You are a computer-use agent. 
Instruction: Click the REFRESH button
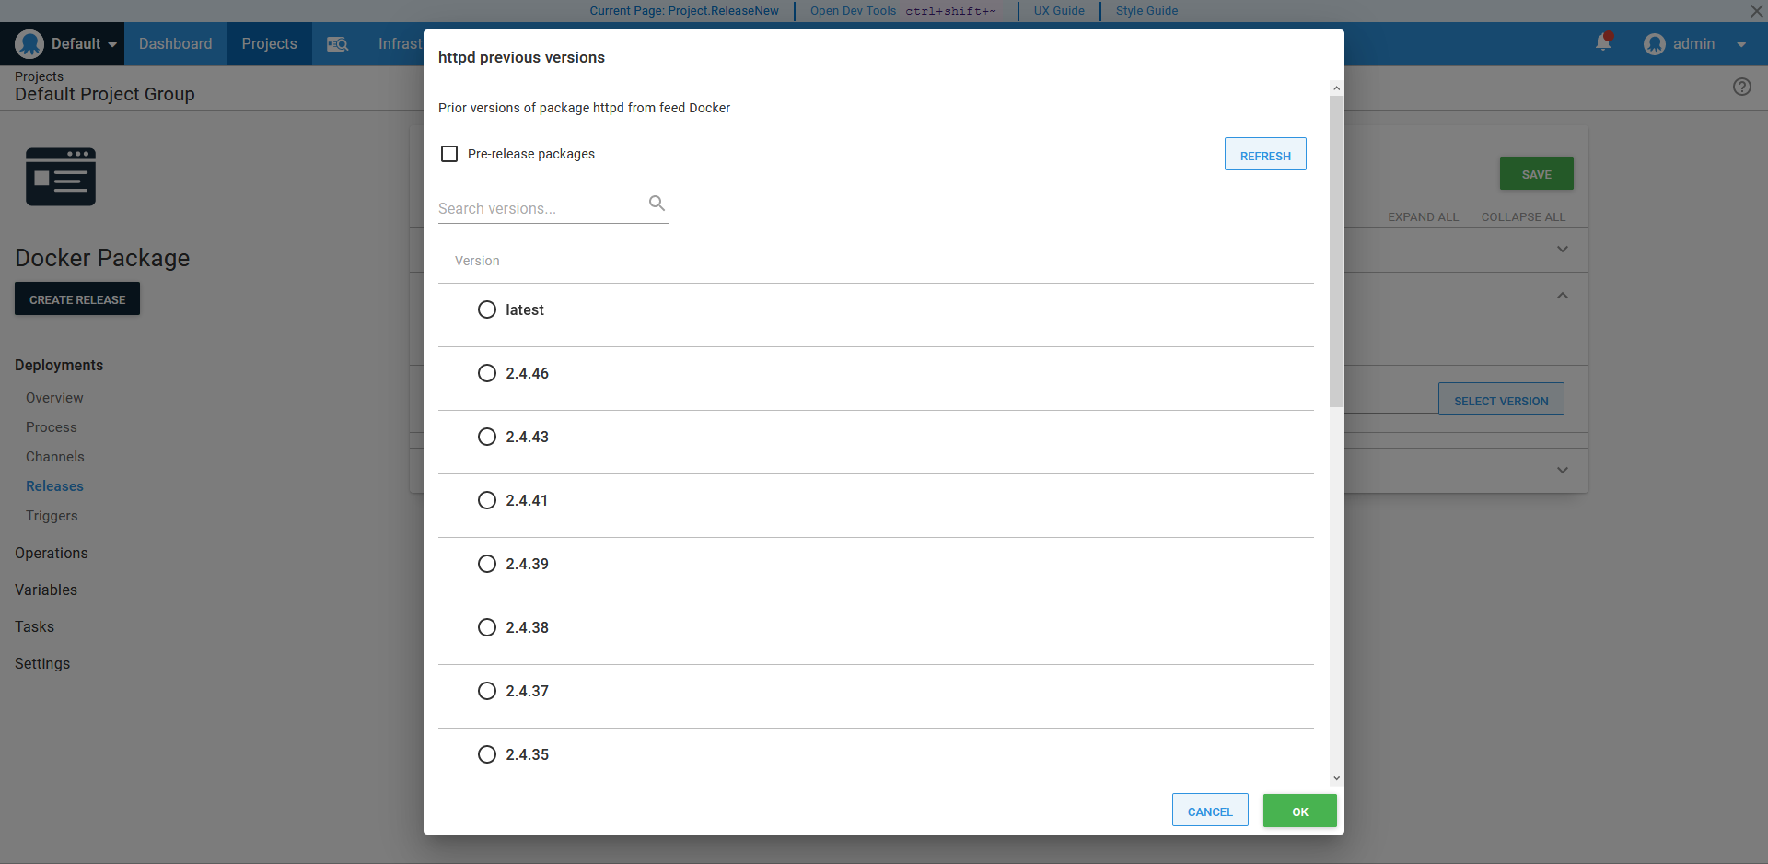[x=1265, y=154]
